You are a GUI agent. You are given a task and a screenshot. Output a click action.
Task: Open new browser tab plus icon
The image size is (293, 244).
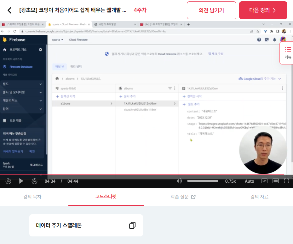coord(188,24)
